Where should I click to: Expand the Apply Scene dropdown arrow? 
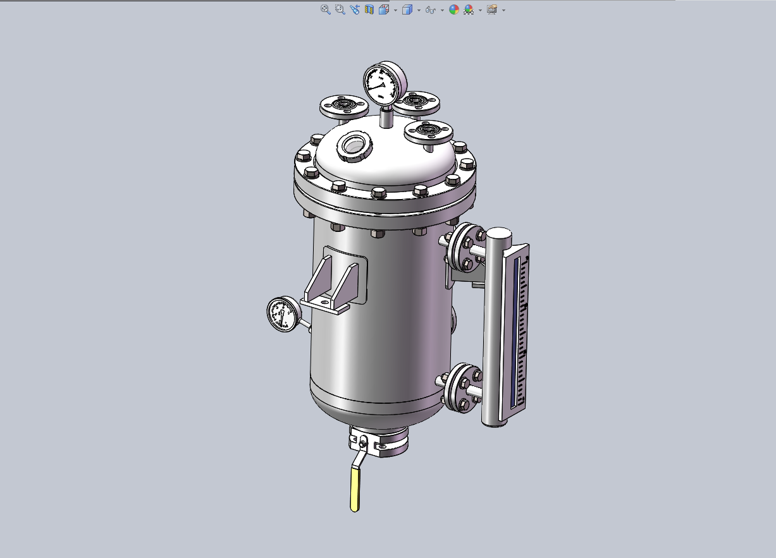coord(480,10)
